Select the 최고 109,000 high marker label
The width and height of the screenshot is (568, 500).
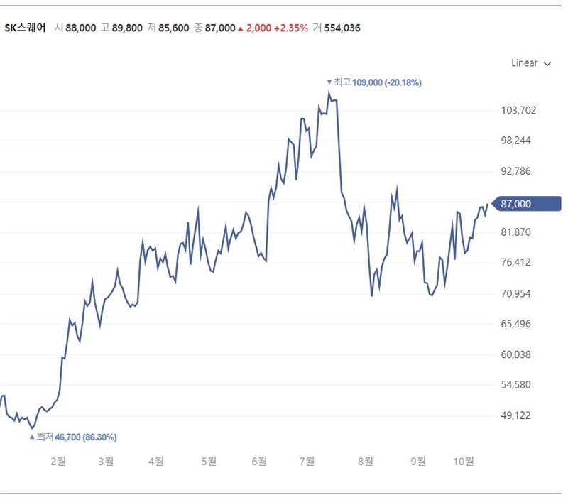coord(378,82)
